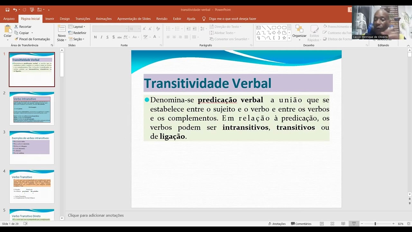Click Converter em SmartArt

(x=229, y=39)
